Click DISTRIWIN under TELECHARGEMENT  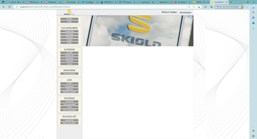pyautogui.click(x=69, y=34)
